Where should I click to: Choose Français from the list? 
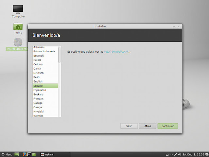coord(45,99)
